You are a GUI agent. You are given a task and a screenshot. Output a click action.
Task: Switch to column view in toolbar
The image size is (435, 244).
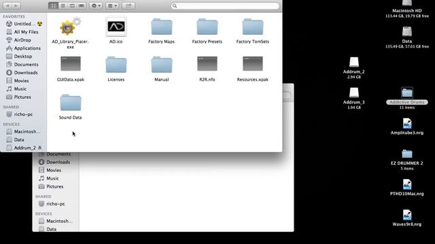[72, 5]
